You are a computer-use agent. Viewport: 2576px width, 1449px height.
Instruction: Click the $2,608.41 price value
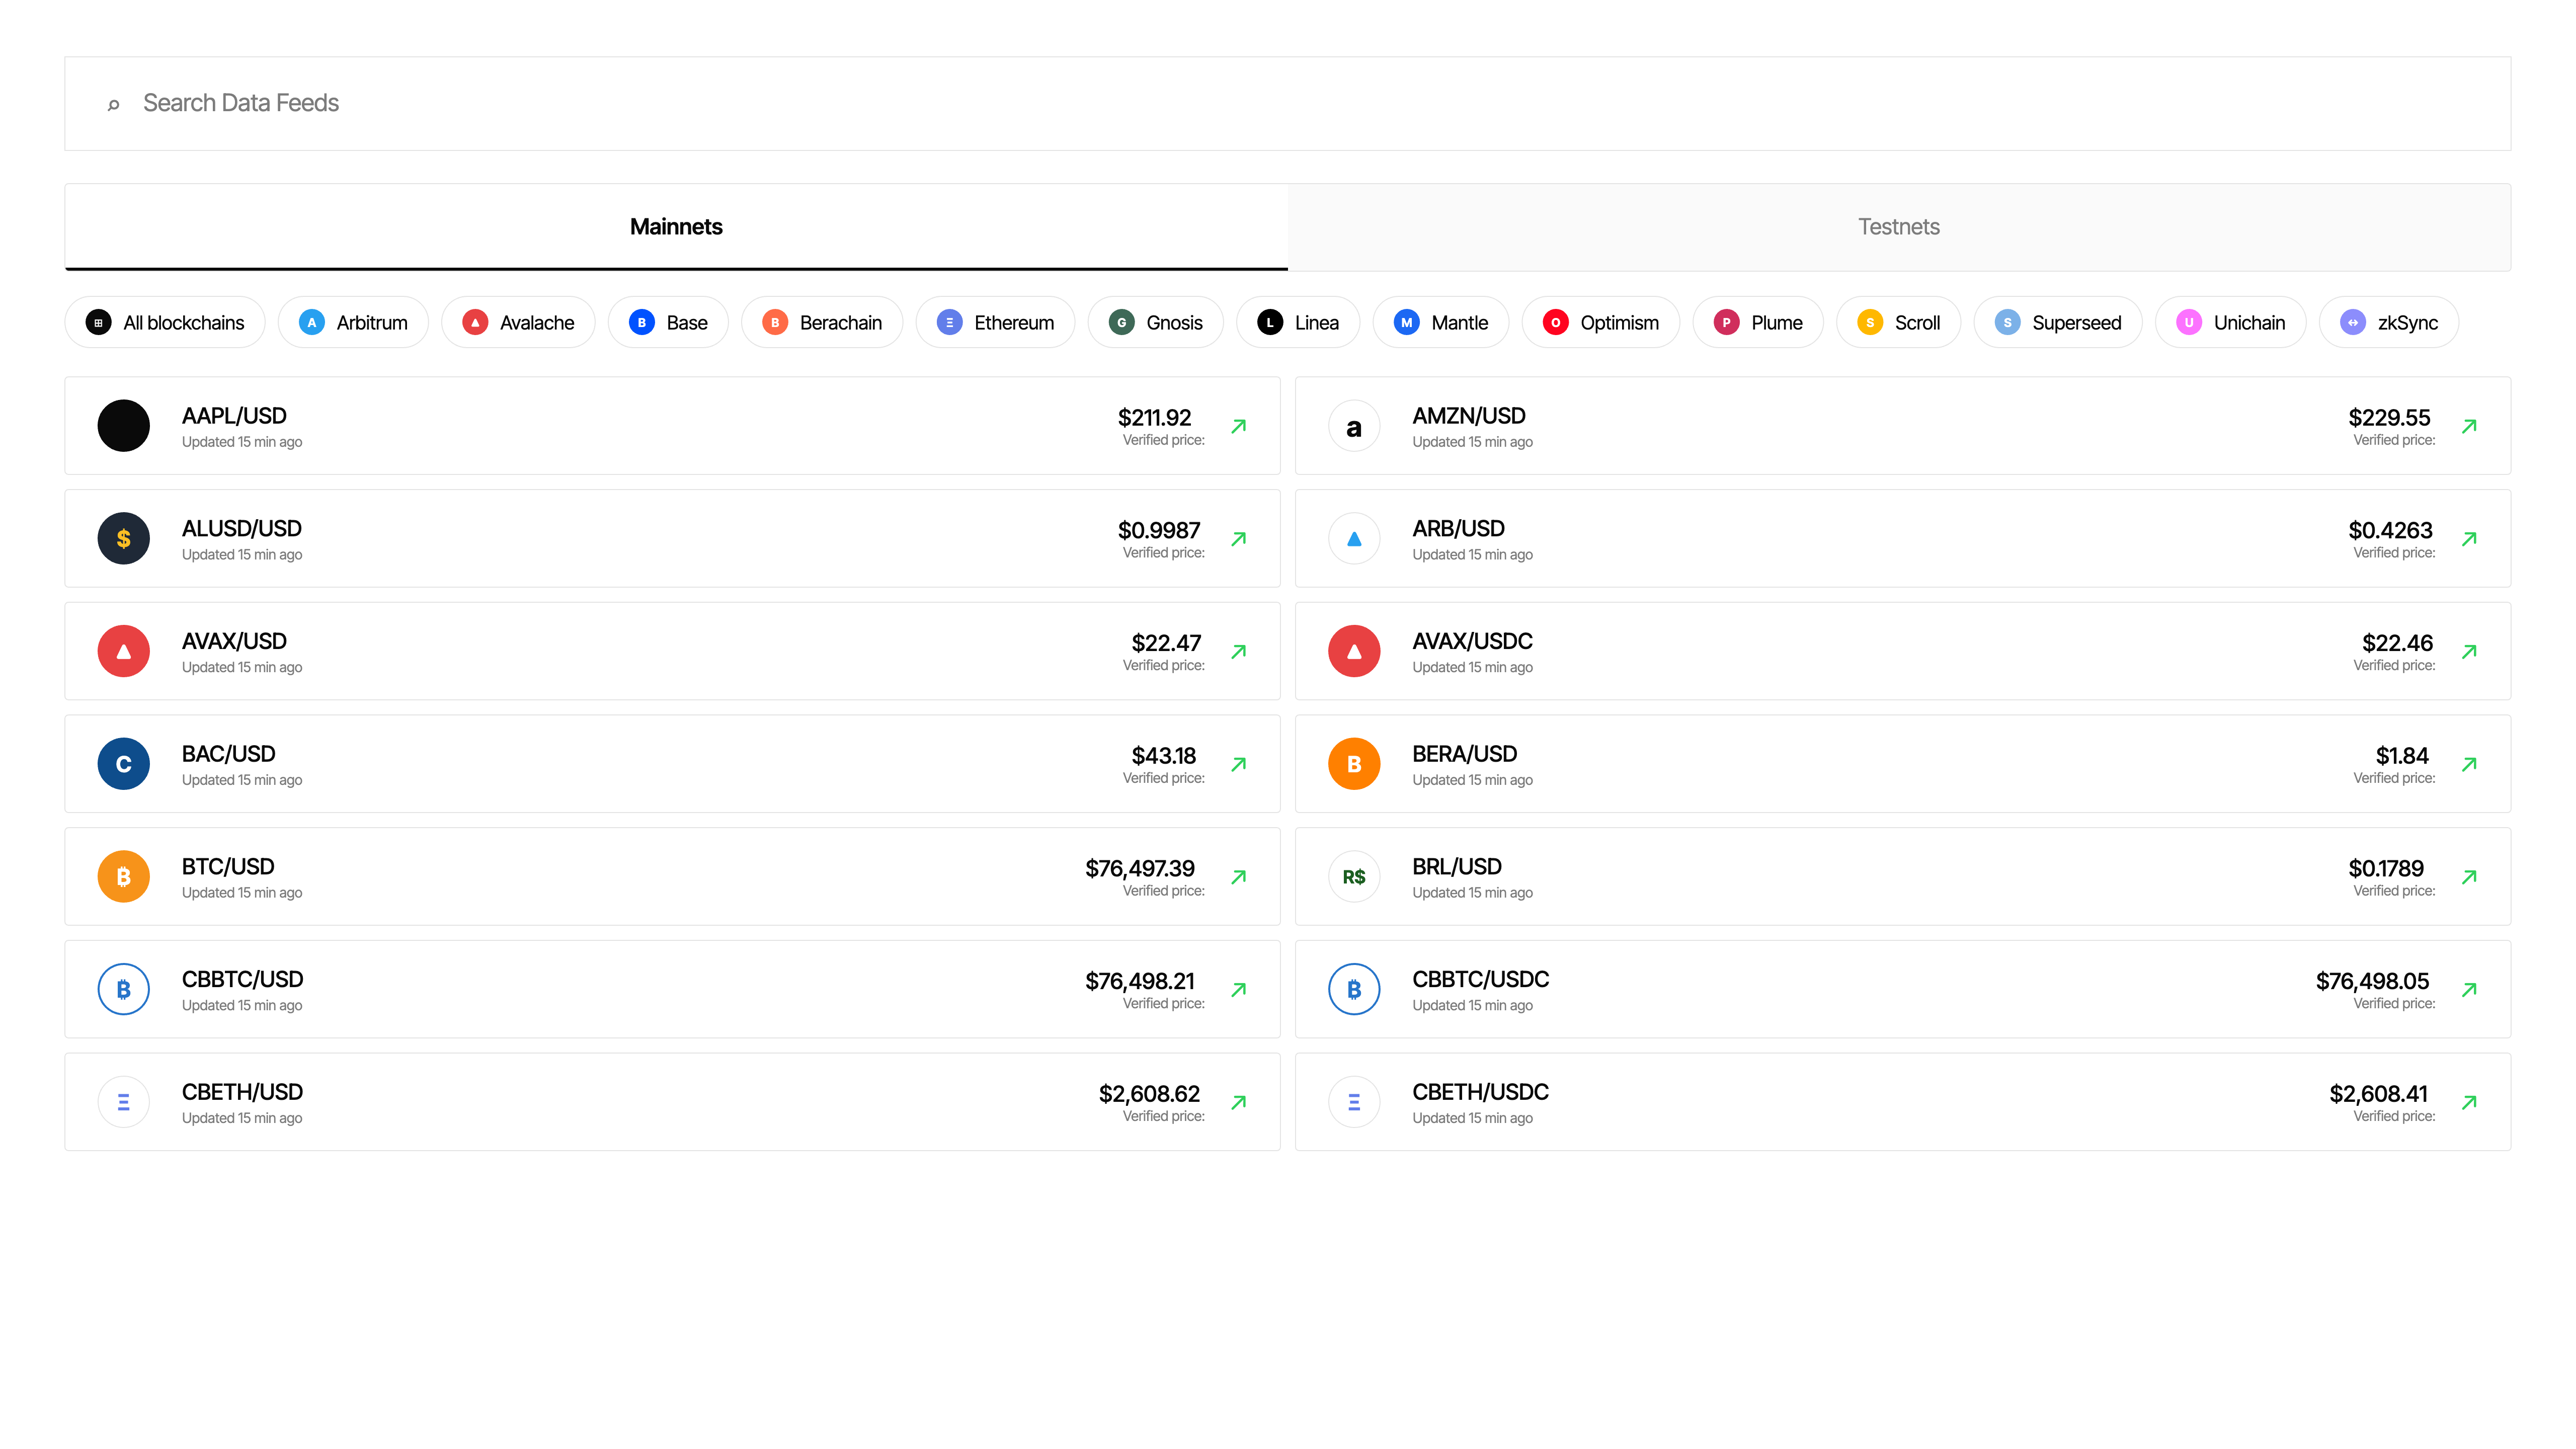point(2378,1094)
